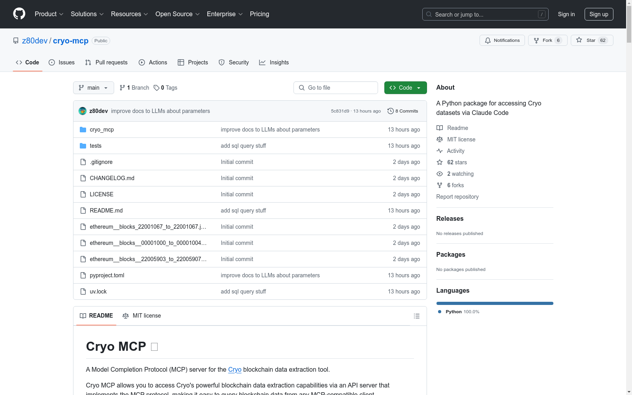Click the Sign in link
Viewport: 632px width, 395px height.
(566, 14)
